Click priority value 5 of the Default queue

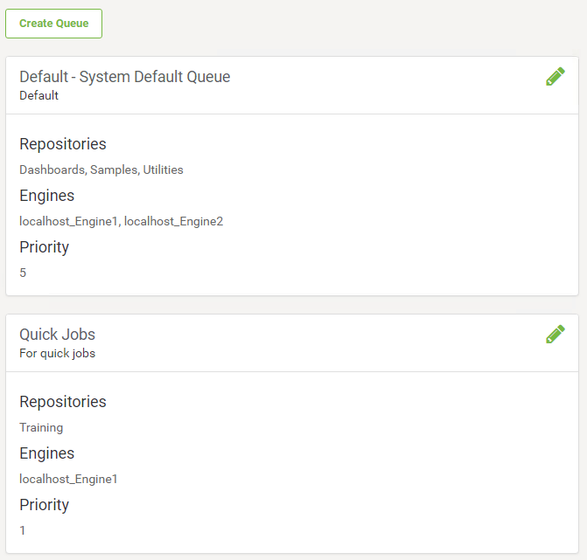(23, 273)
